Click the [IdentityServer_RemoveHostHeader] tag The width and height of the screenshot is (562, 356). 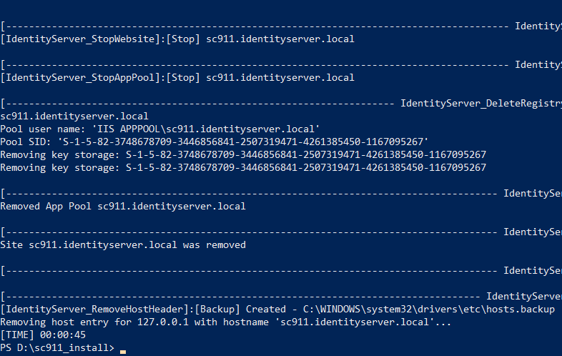pyautogui.click(x=97, y=309)
